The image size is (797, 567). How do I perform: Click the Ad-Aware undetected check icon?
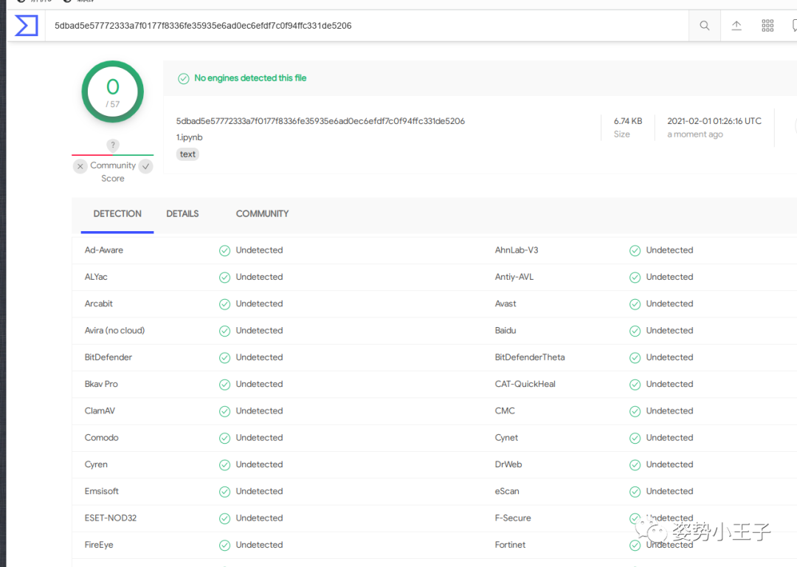(x=224, y=251)
